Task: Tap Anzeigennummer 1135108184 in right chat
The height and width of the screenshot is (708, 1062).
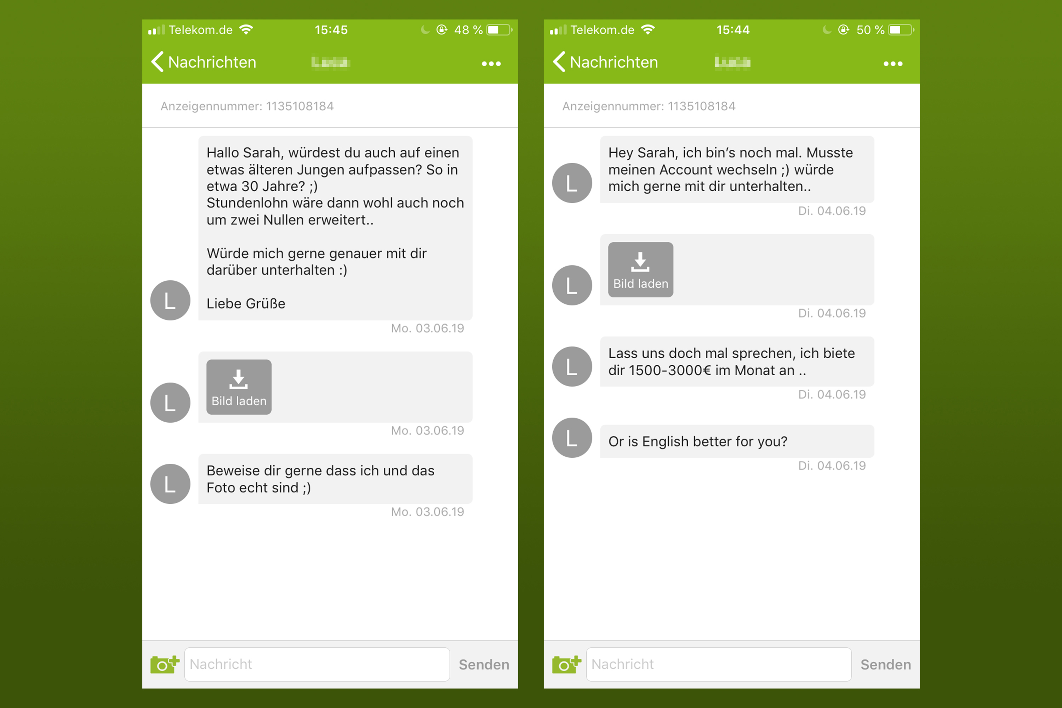Action: click(x=649, y=106)
